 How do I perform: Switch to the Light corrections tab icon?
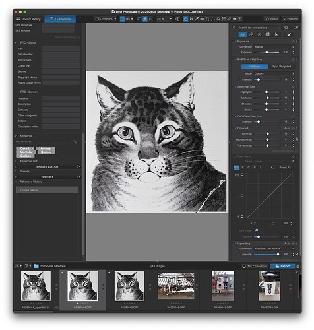click(243, 34)
